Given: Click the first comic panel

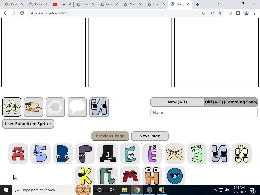Looking at the screenshot, I should [43, 52].
